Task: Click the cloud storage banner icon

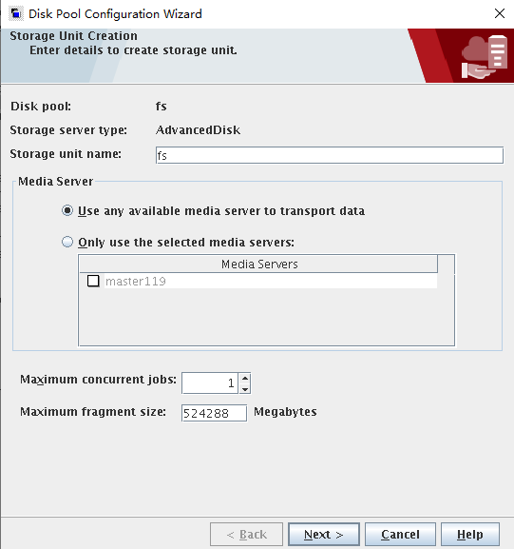Action: [485, 57]
